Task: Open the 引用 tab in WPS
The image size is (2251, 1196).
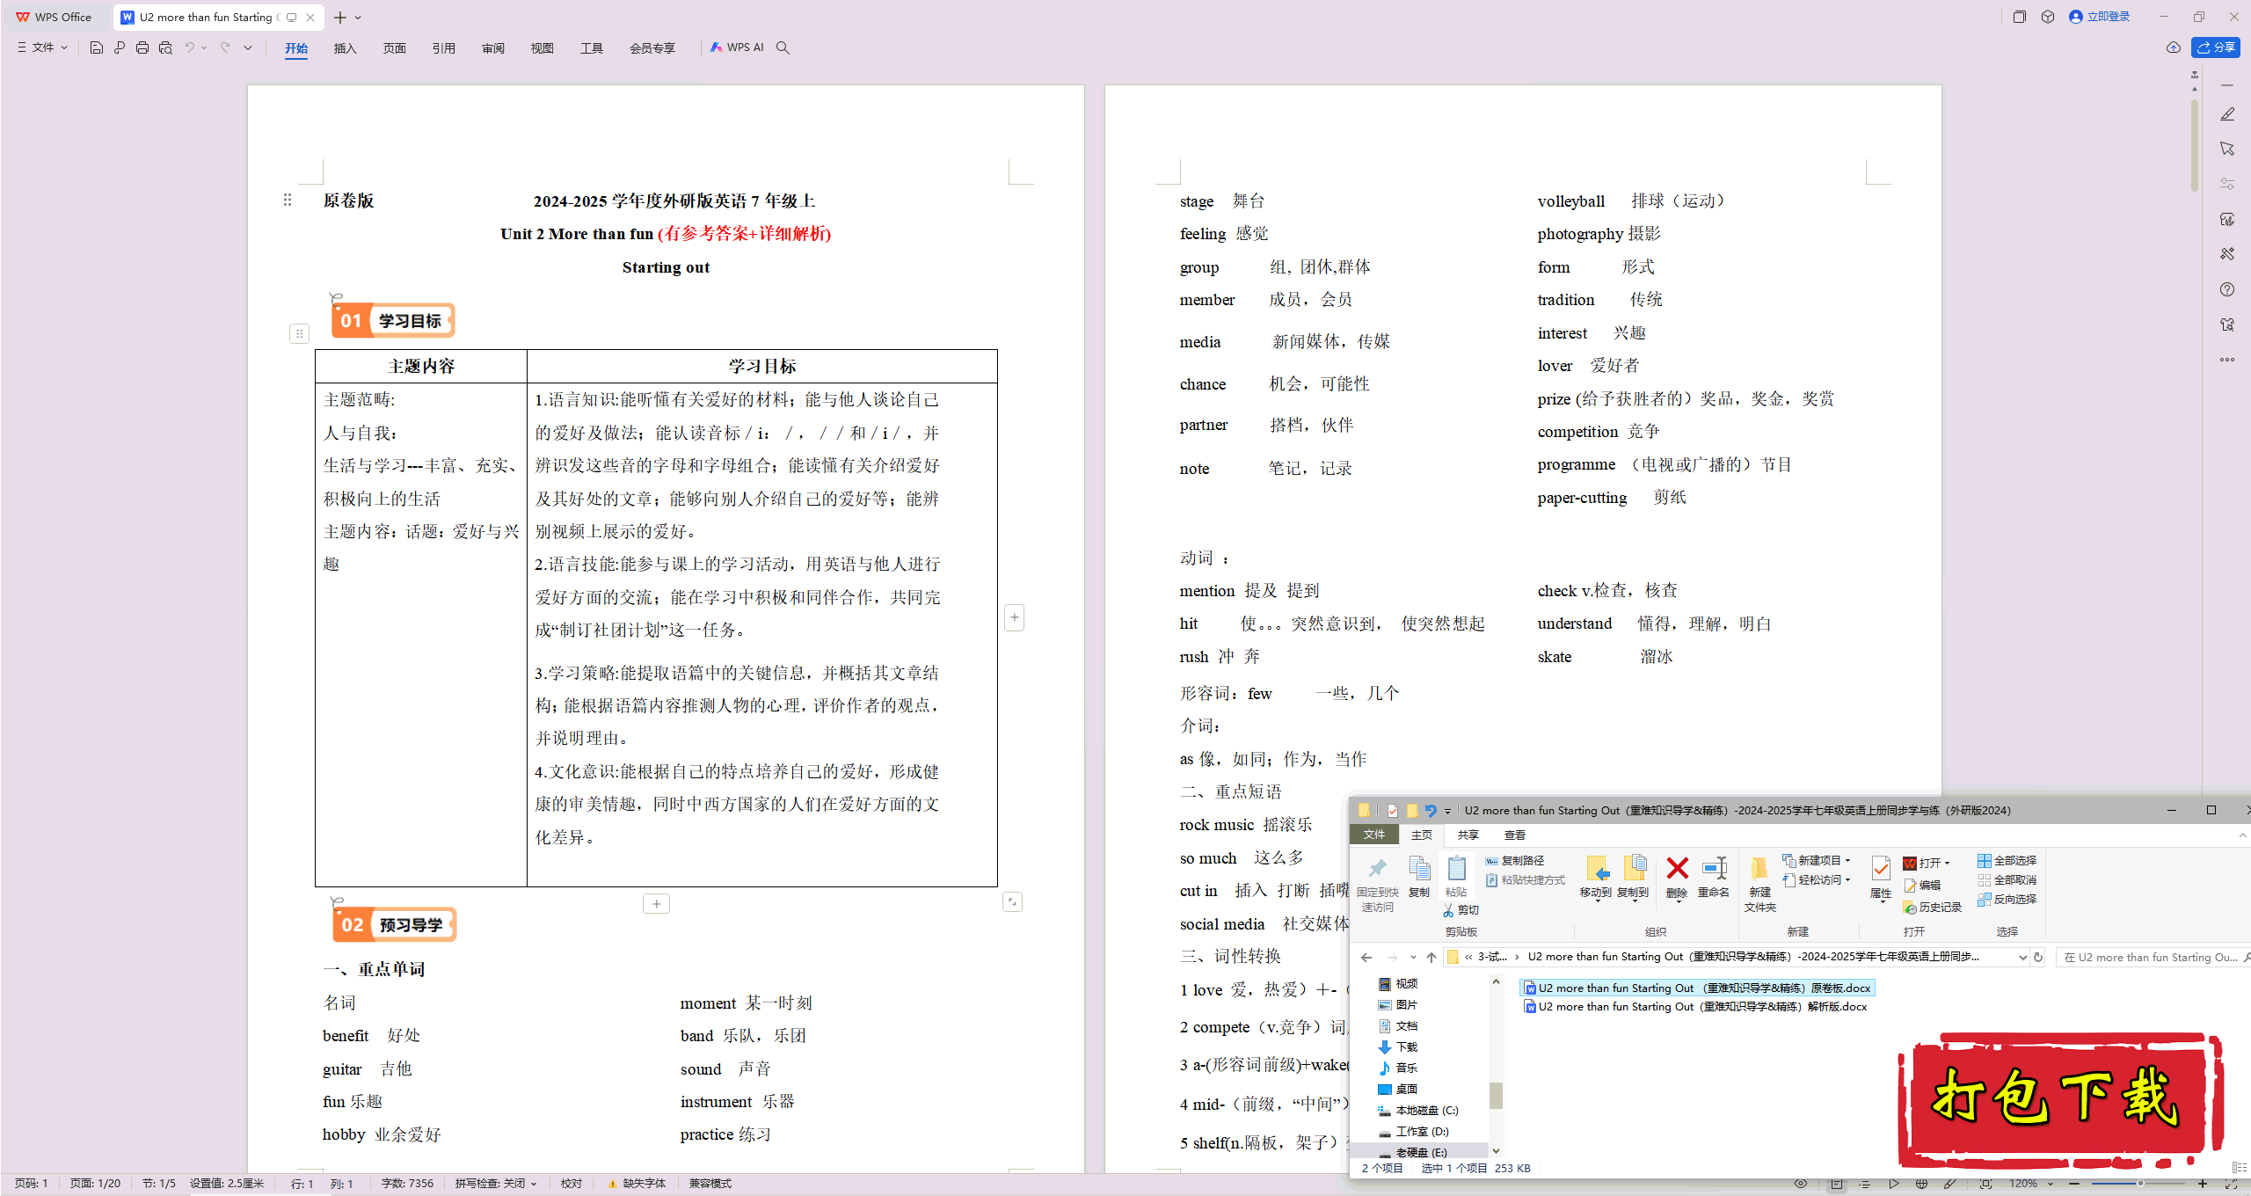Action: click(444, 48)
